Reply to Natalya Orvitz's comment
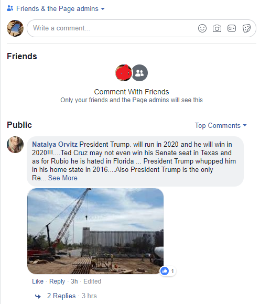This screenshot has height=304, width=260. click(57, 281)
